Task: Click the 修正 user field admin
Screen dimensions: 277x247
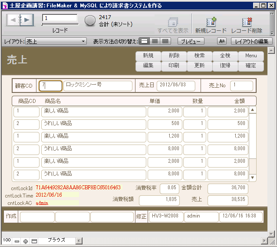Action: (201, 217)
